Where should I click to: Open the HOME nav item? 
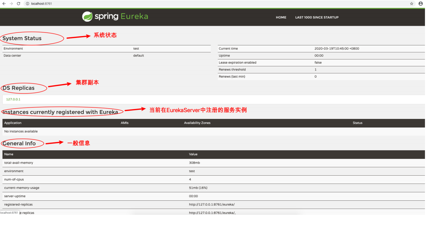point(281,17)
